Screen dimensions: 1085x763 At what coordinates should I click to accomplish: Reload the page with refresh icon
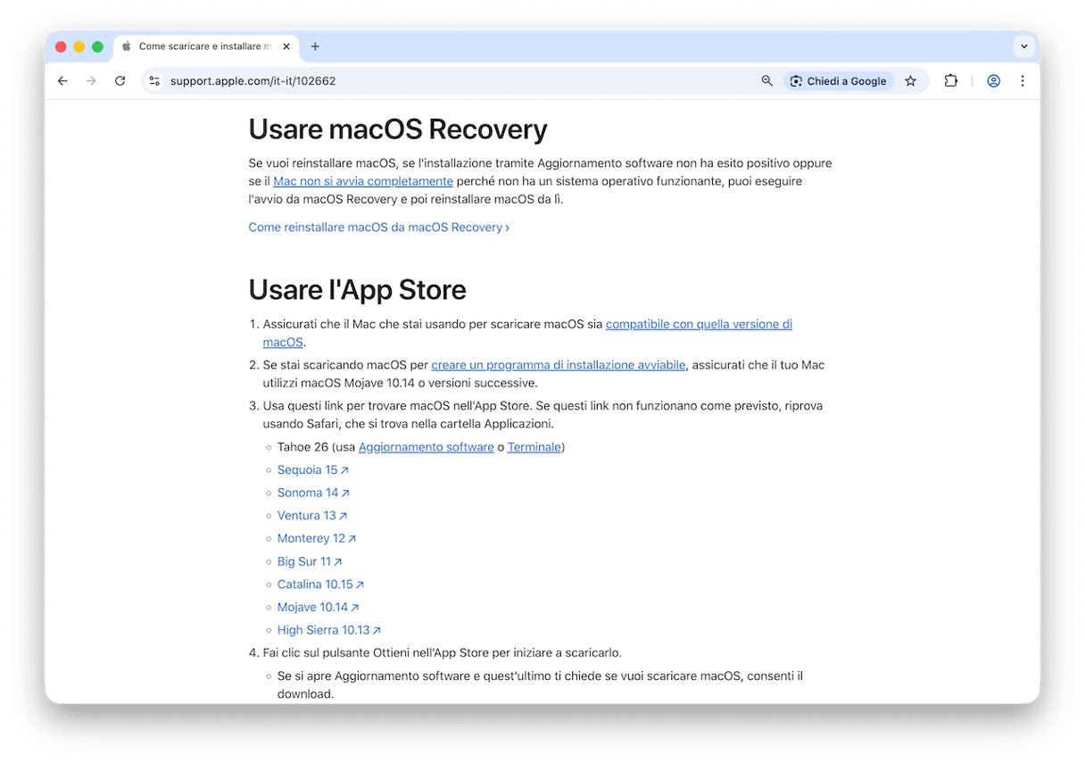(x=120, y=81)
